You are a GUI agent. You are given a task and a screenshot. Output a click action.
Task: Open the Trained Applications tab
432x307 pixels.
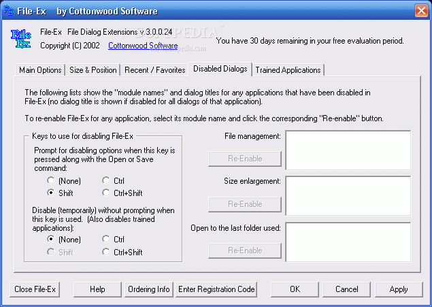[288, 70]
